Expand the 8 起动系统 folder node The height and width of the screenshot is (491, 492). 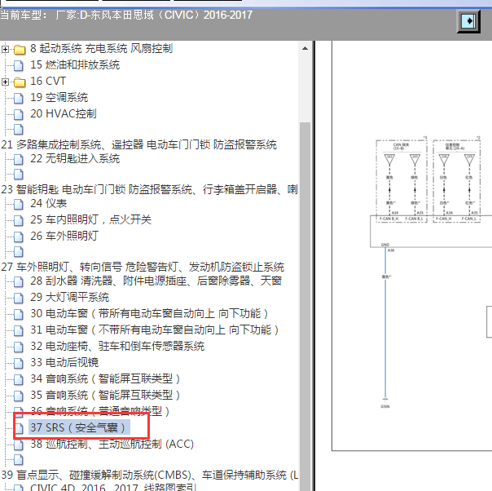tap(5, 49)
